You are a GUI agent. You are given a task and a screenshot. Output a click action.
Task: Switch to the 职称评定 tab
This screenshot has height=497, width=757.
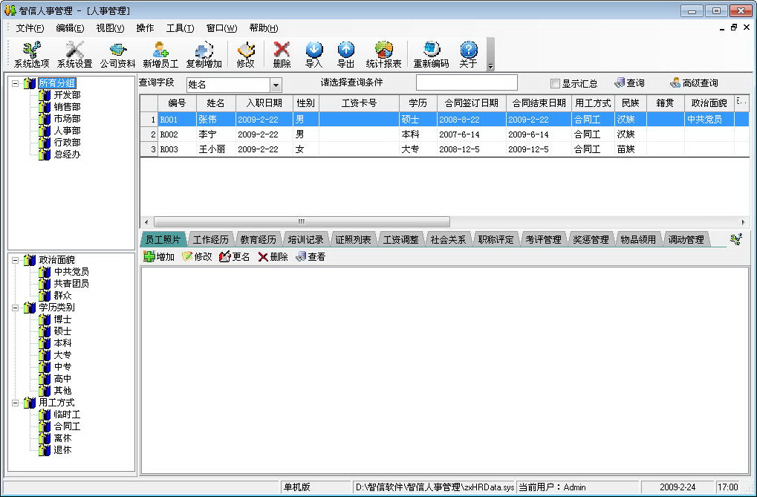click(496, 239)
